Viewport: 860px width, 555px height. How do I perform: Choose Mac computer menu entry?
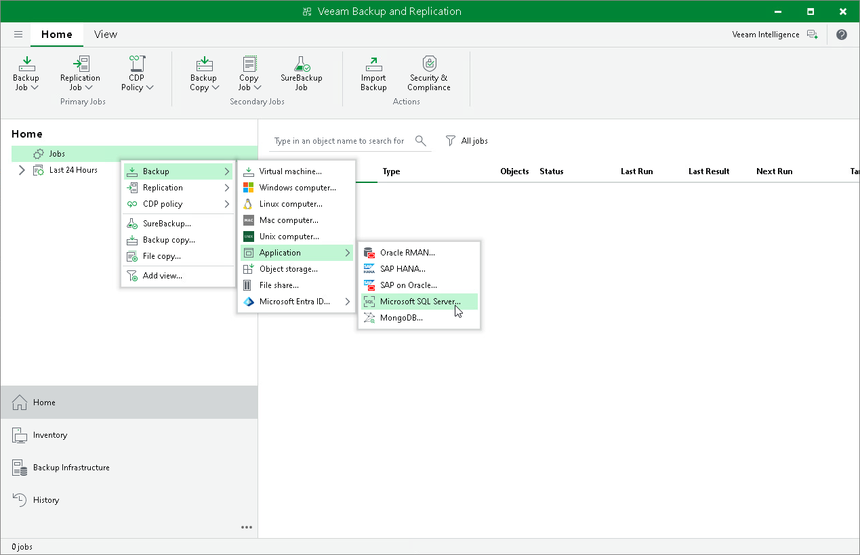pos(296,220)
